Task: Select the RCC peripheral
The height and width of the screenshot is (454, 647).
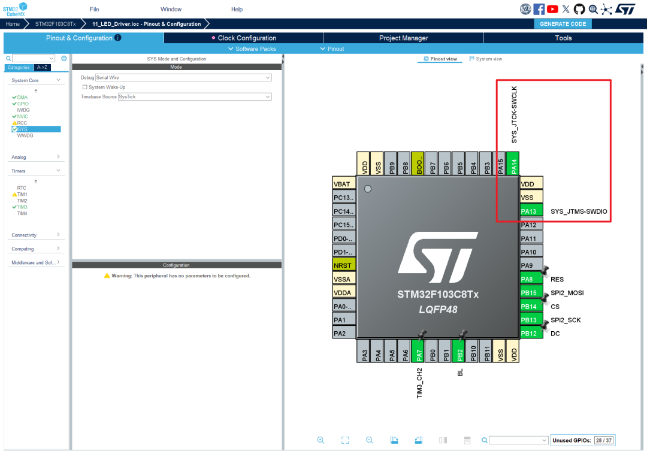Action: [x=22, y=123]
